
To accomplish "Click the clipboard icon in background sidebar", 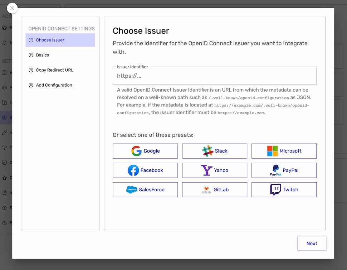I will tap(4, 193).
